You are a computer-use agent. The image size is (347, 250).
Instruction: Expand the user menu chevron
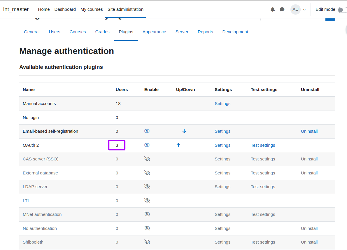[x=304, y=10]
